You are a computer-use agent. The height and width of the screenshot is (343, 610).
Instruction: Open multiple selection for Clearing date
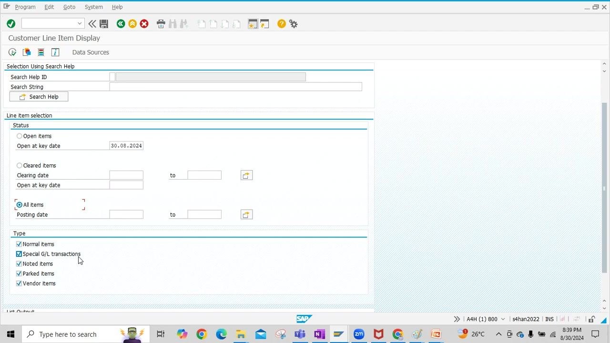click(x=246, y=175)
